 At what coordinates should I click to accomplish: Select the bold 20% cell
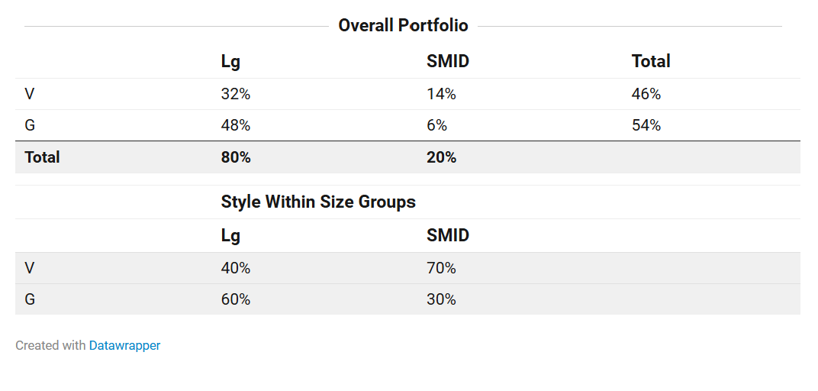point(441,157)
